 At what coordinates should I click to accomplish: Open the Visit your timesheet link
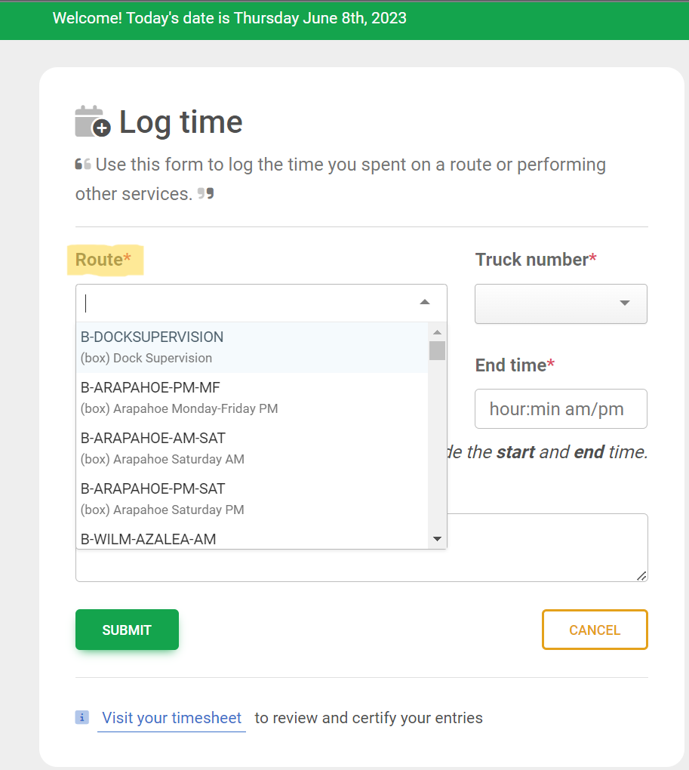pos(172,718)
